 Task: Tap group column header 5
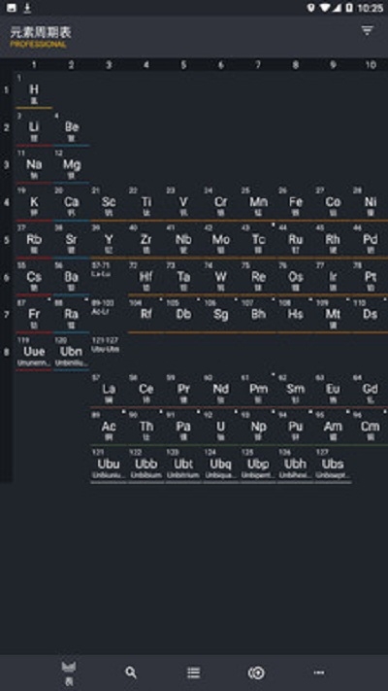(183, 65)
